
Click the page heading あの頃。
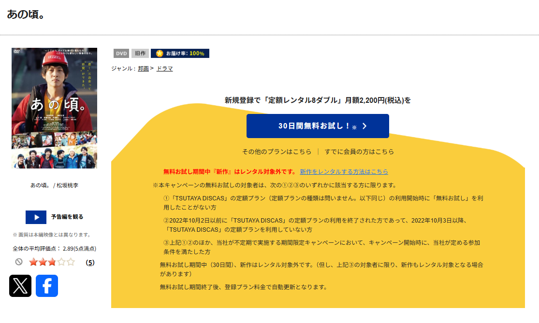pyautogui.click(x=26, y=14)
